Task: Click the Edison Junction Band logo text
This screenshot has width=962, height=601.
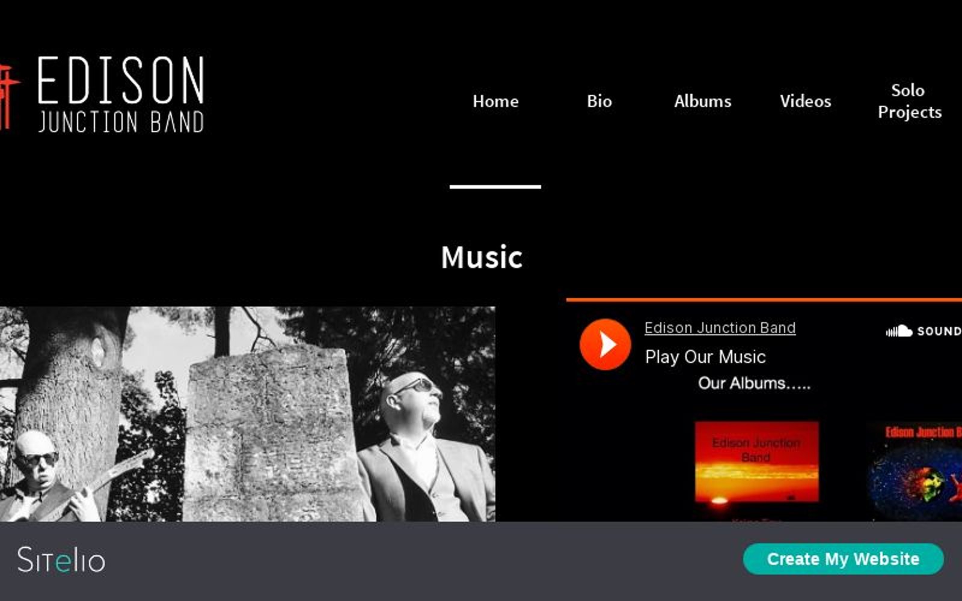Action: 121,94
